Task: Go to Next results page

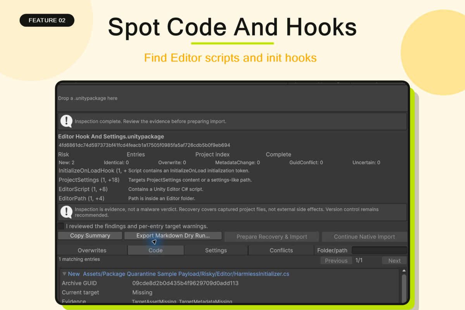Action: click(394, 260)
